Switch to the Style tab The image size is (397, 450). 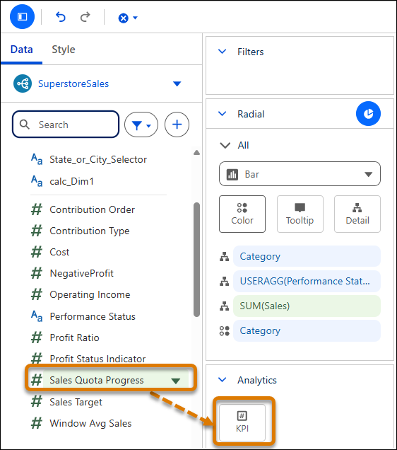pyautogui.click(x=64, y=50)
